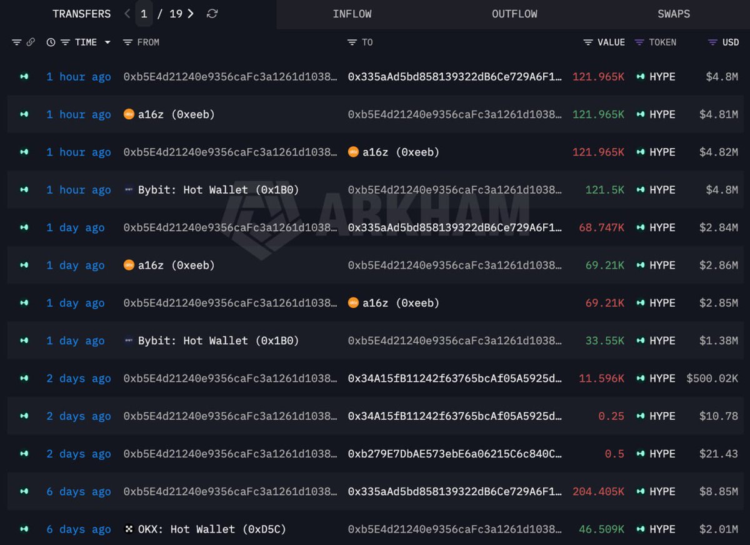
Task: Click the 0.25 HYPE value
Action: pos(611,416)
